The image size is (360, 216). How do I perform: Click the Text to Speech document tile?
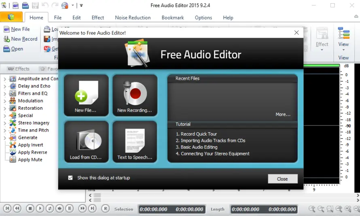point(135,142)
